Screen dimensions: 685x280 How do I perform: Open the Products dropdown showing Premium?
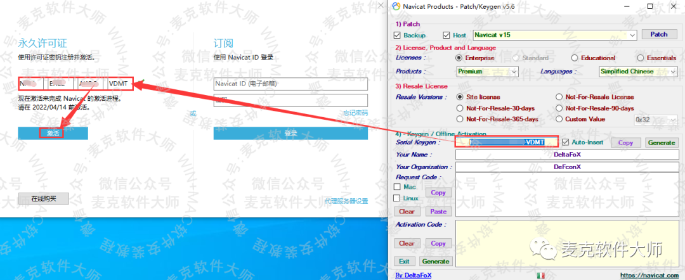[x=487, y=71]
